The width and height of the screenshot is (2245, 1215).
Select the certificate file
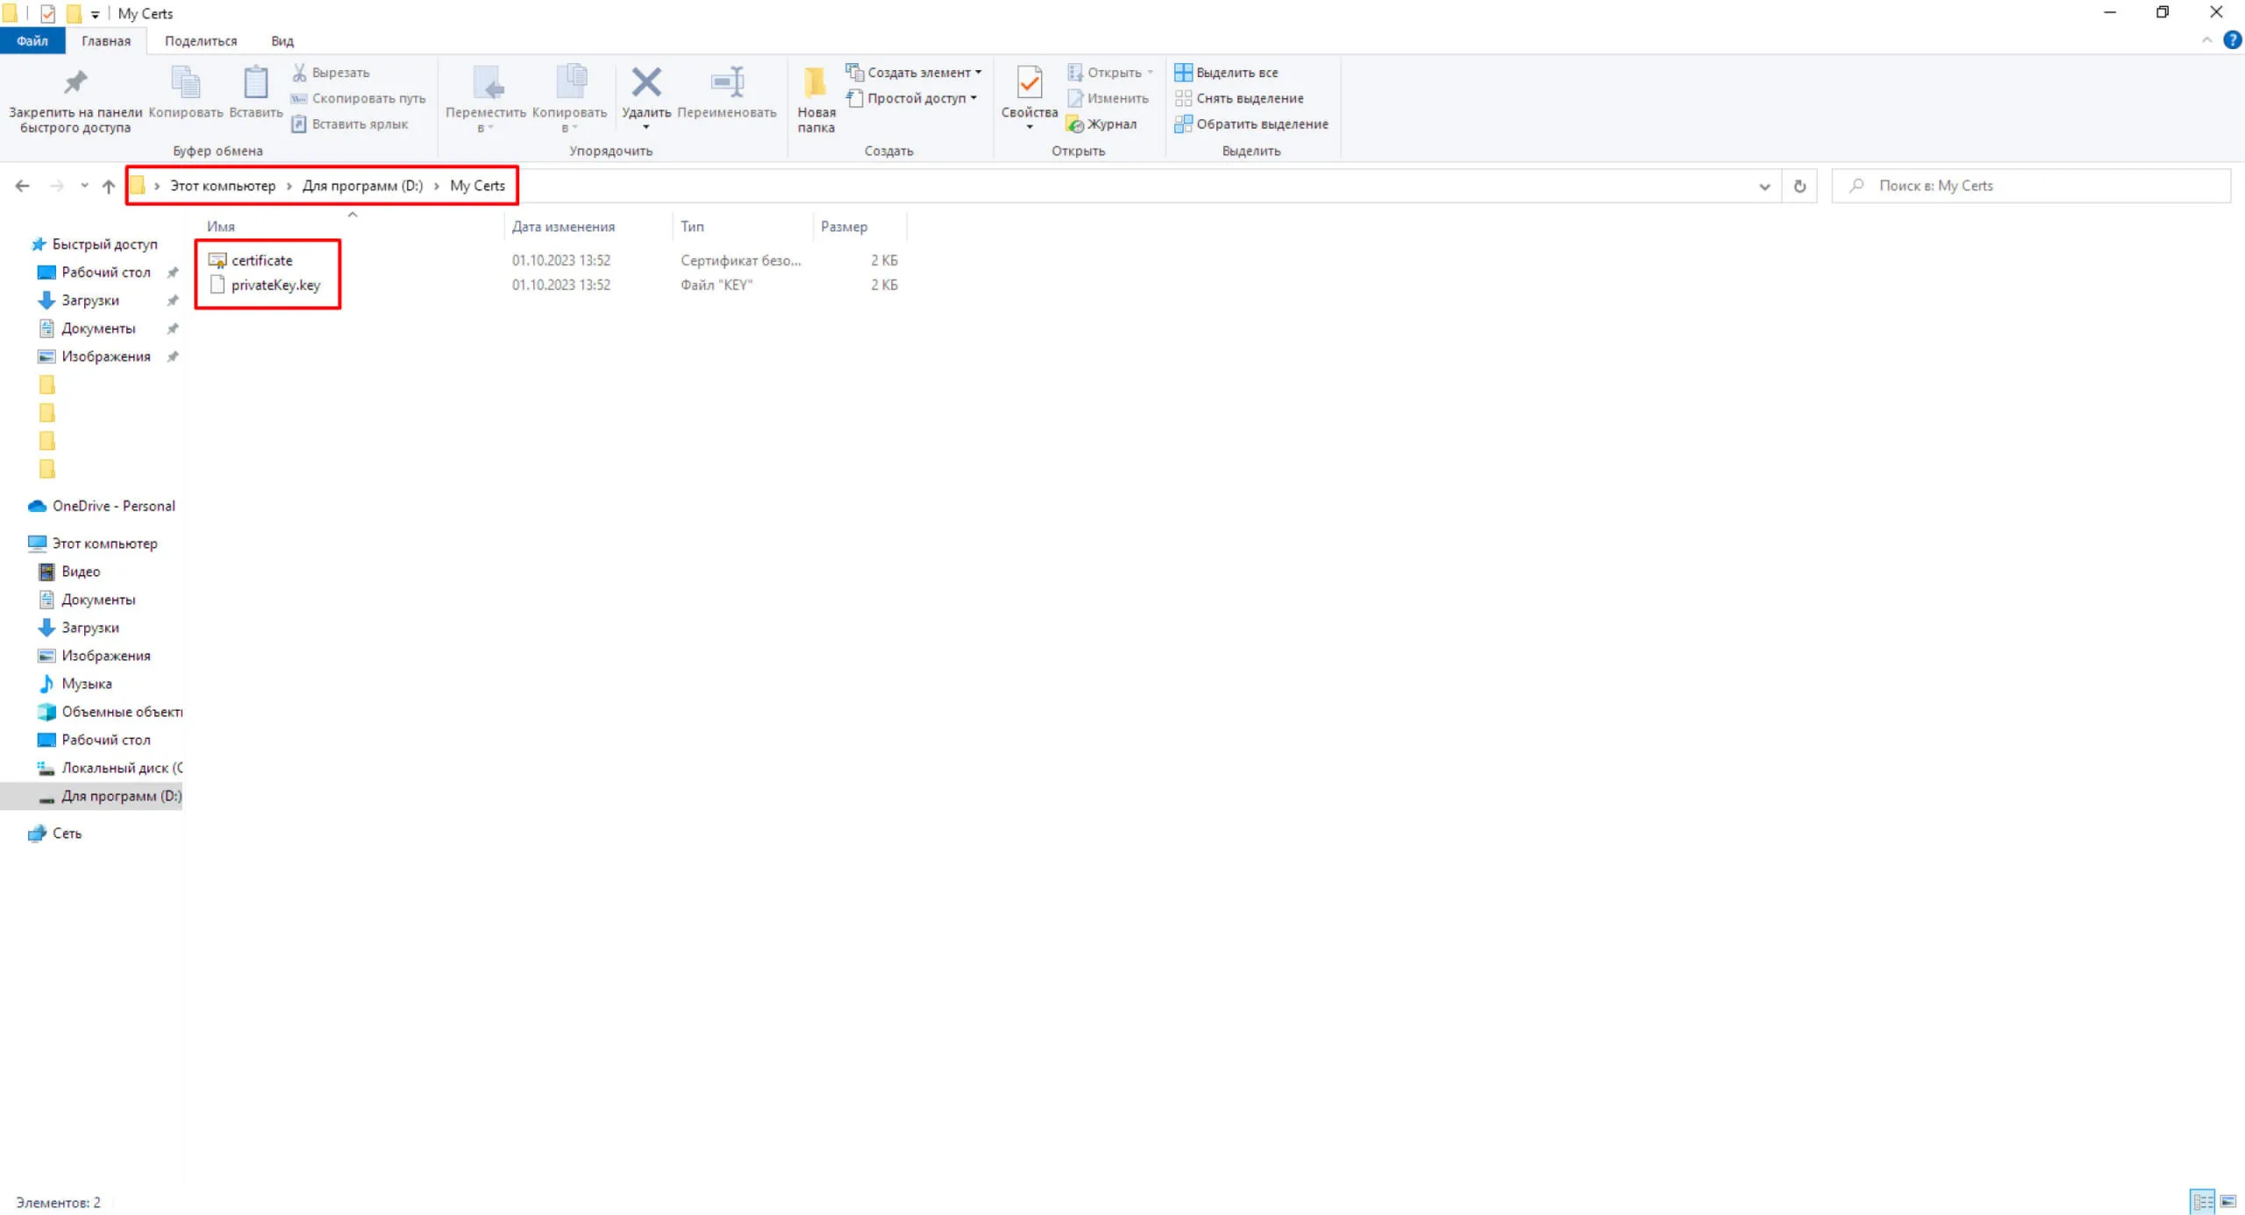click(x=262, y=260)
